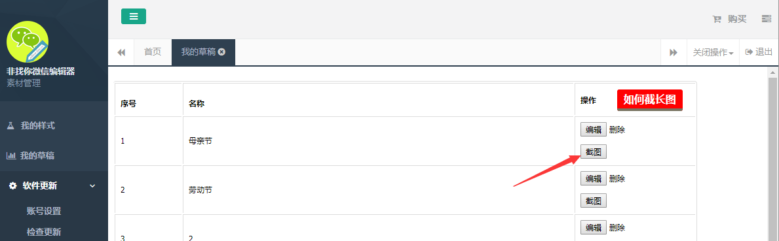Collapse the 软件更新 sidebar section
Screen dimensions: 779x241
coord(54,186)
